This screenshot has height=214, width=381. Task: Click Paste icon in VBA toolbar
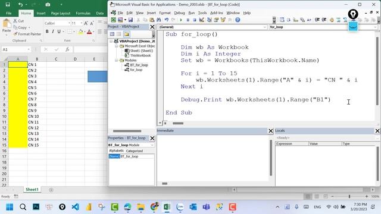[x=152, y=20]
